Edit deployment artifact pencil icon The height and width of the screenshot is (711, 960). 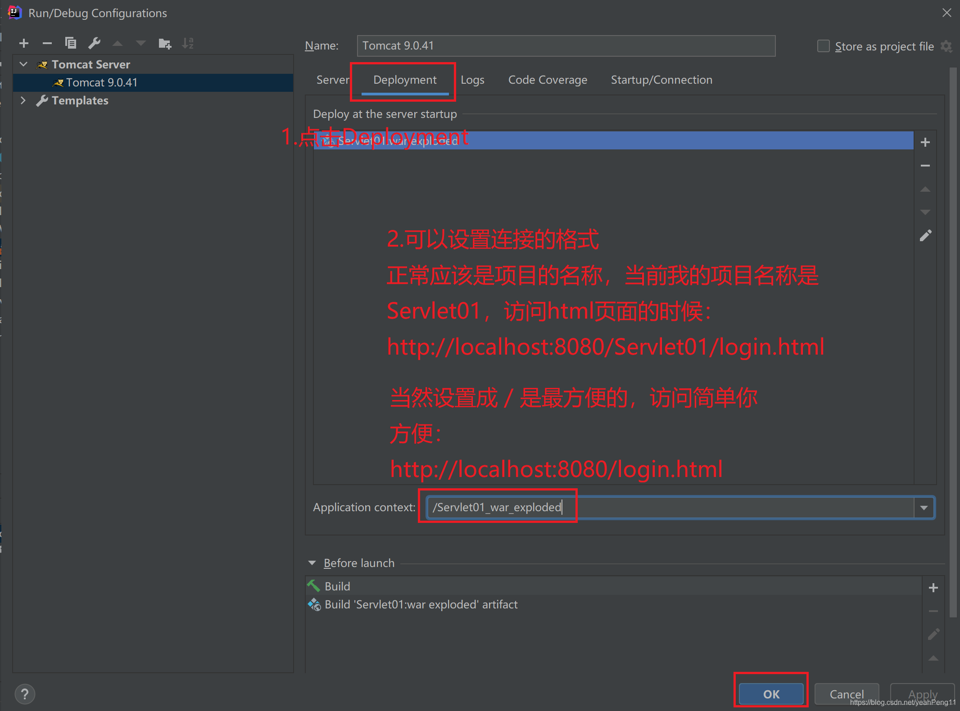pos(925,235)
